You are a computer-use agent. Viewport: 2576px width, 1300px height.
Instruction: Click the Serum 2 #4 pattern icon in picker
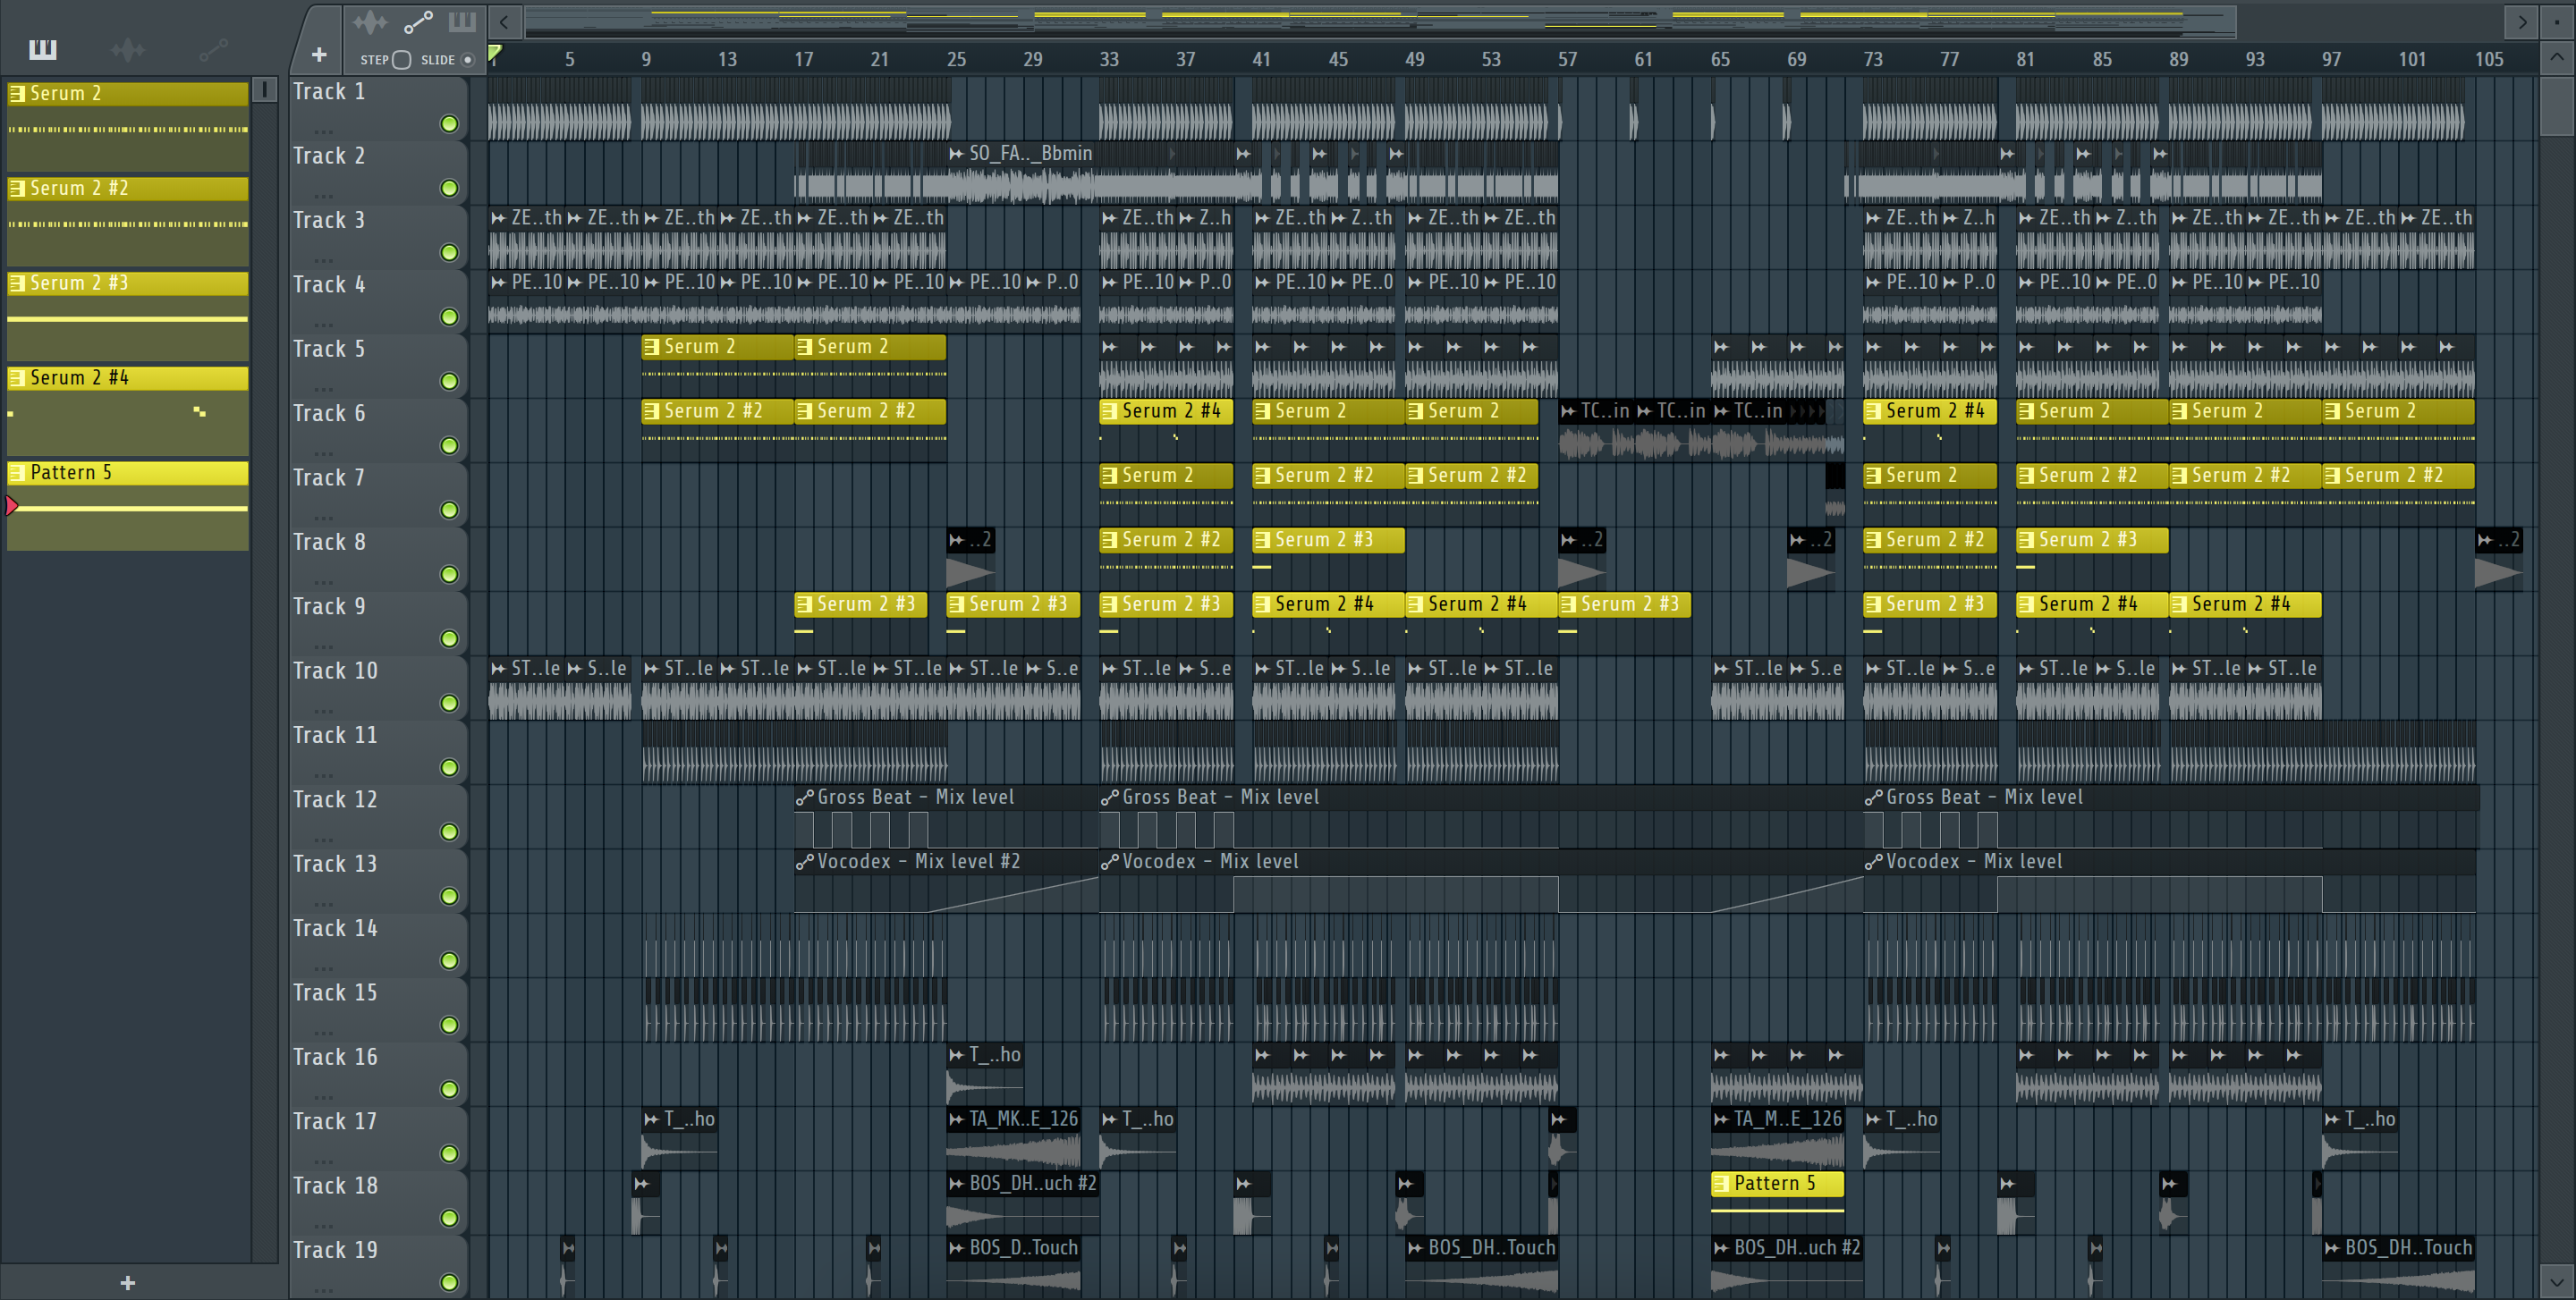(x=17, y=377)
